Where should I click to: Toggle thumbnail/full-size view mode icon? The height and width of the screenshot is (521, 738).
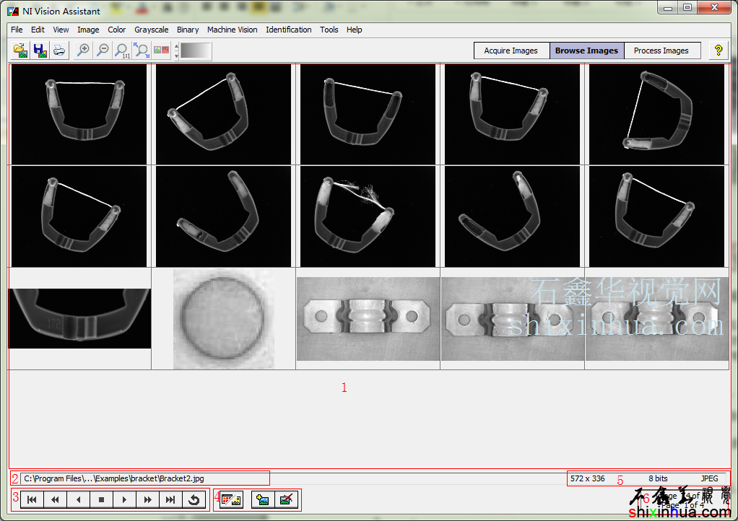pos(231,499)
